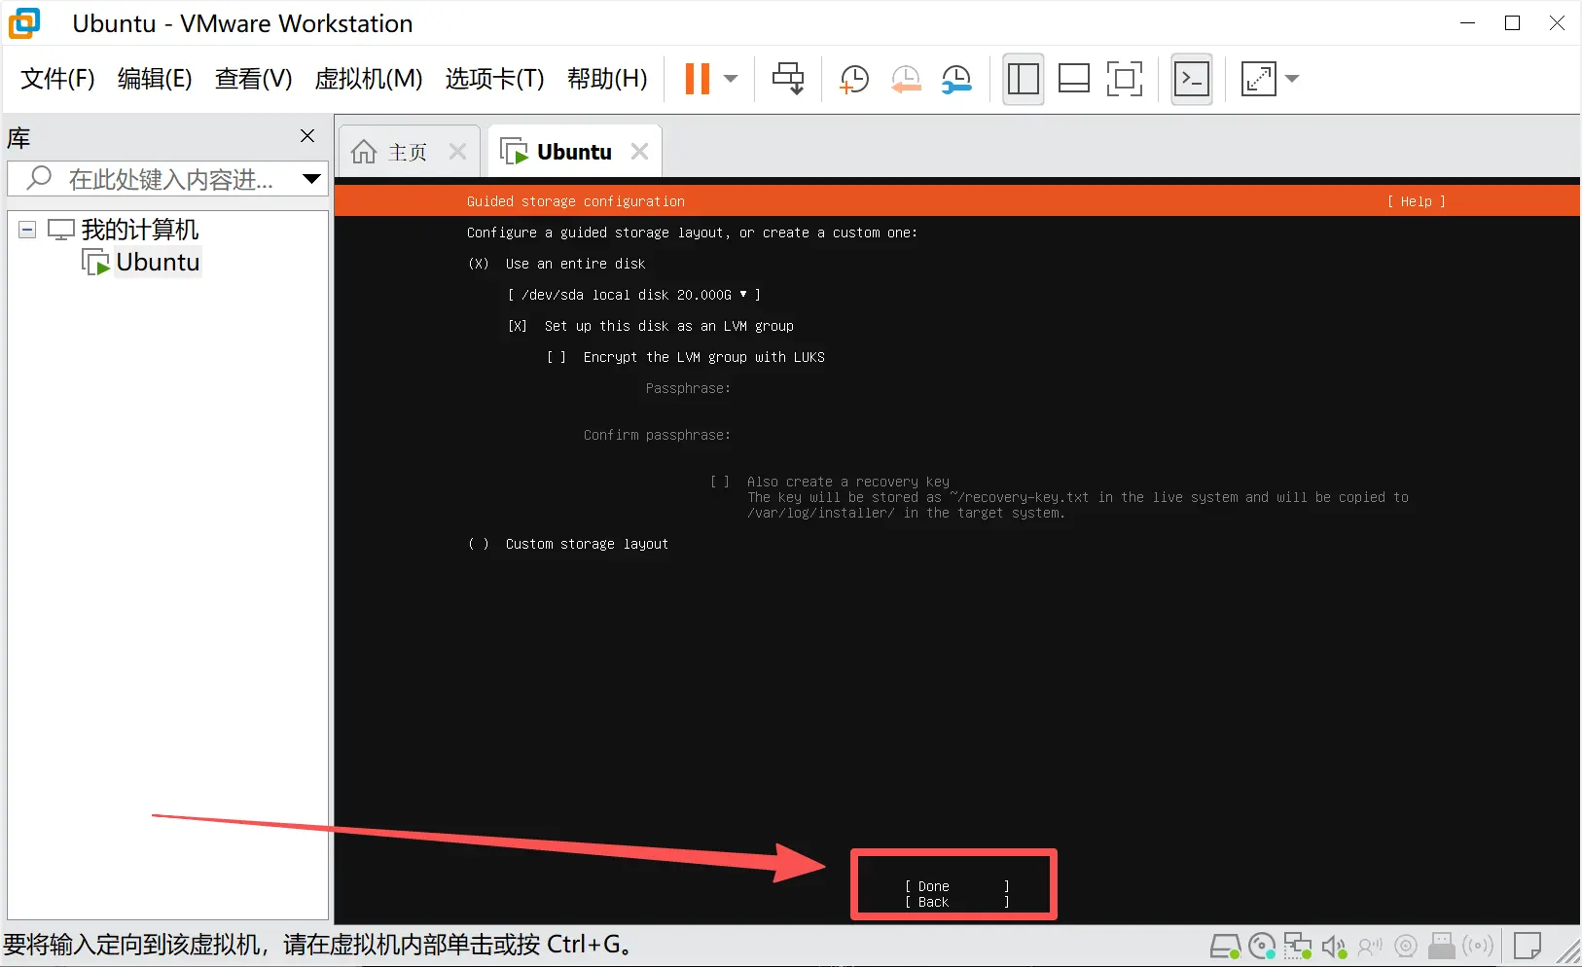Click the Bluetooth wireless status icon
The width and height of the screenshot is (1582, 967).
tap(1478, 946)
